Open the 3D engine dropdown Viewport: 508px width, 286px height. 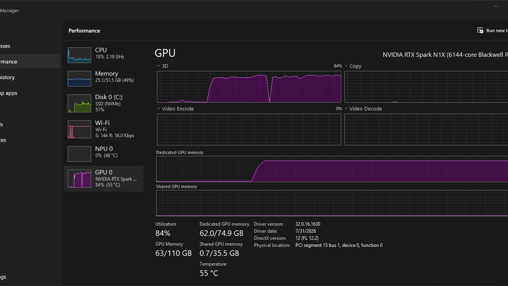point(162,66)
